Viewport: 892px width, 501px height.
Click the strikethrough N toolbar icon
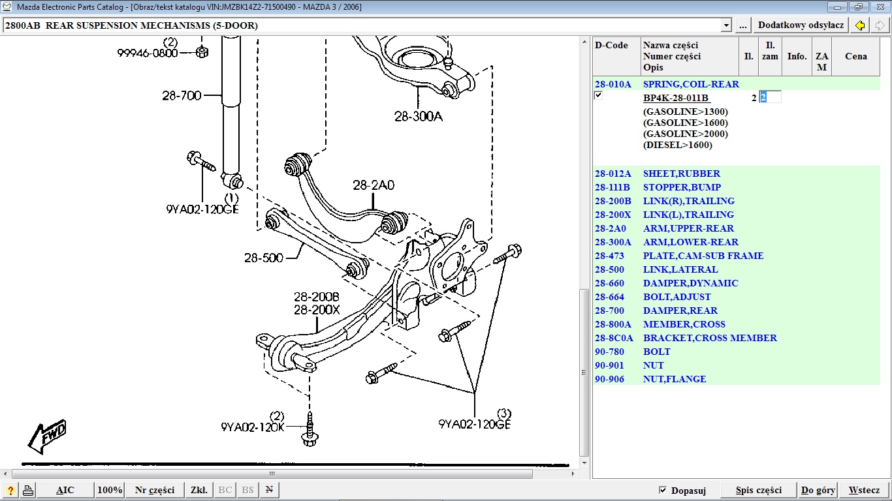[x=268, y=491]
